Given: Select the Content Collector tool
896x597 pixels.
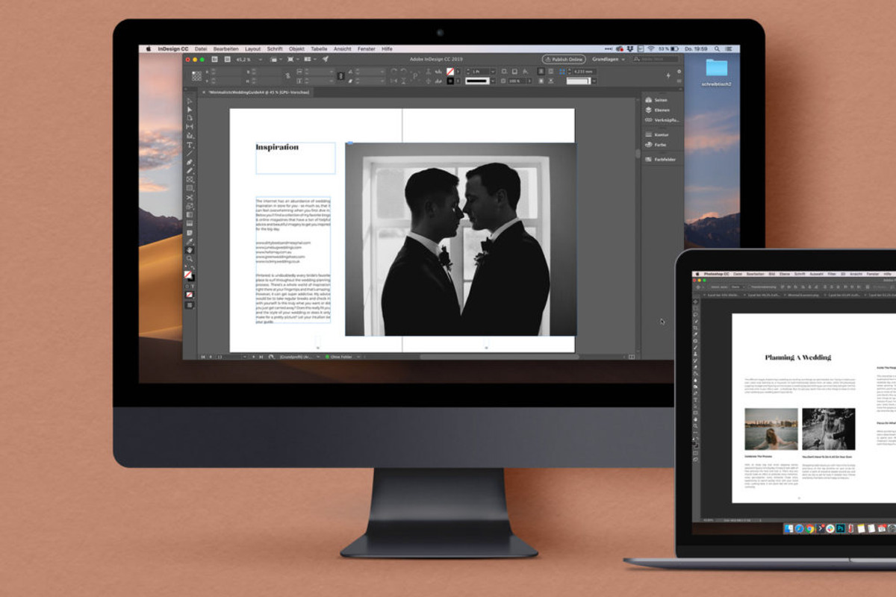Looking at the screenshot, I should (190, 136).
